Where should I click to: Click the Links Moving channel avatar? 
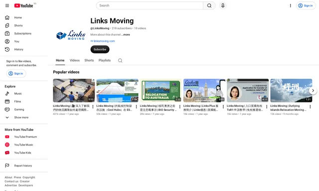71,35
